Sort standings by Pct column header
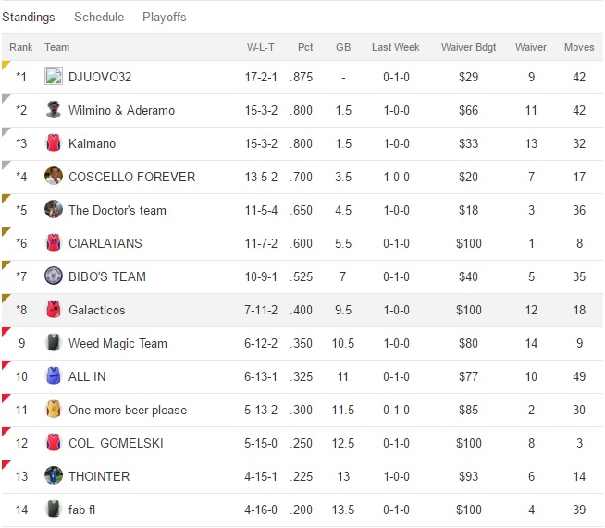 pos(305,47)
